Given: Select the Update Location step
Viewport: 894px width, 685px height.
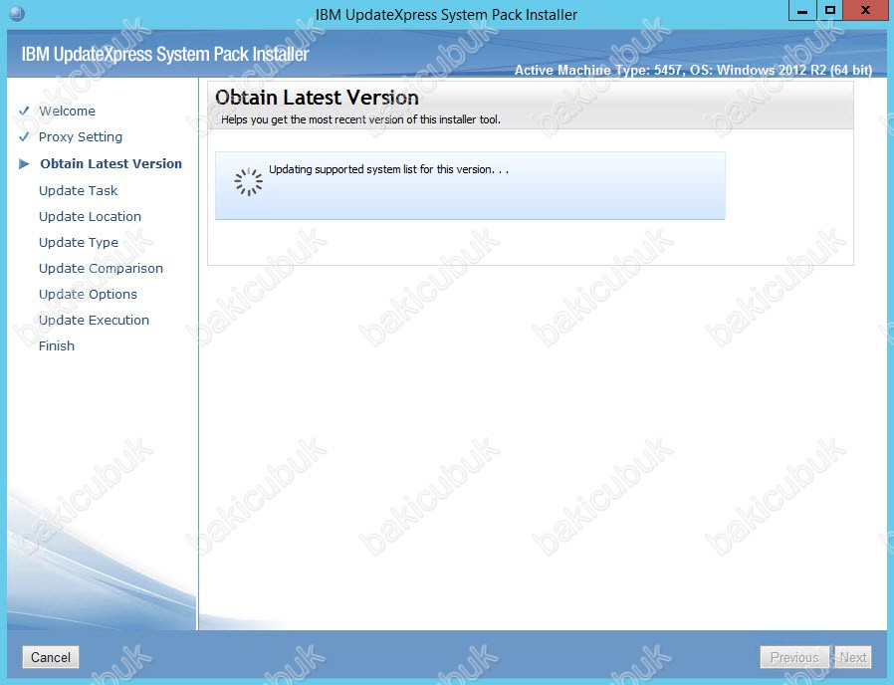Looking at the screenshot, I should tap(90, 216).
